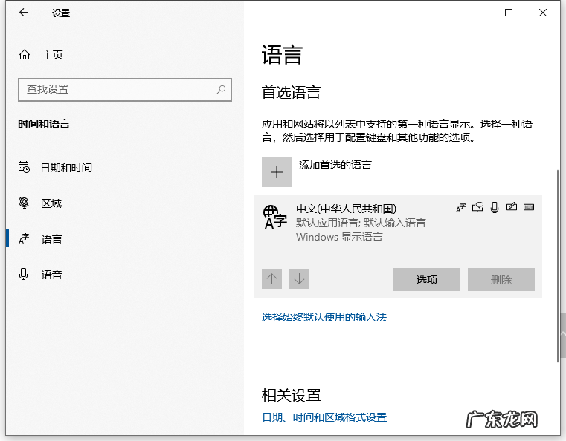Image resolution: width=566 pixels, height=441 pixels.
Task: Click the search magnifier icon
Action: (221, 89)
